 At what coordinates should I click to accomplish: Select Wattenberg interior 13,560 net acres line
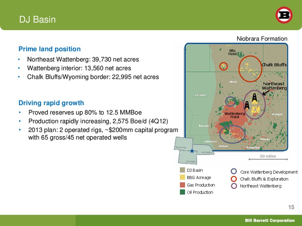coord(79,68)
